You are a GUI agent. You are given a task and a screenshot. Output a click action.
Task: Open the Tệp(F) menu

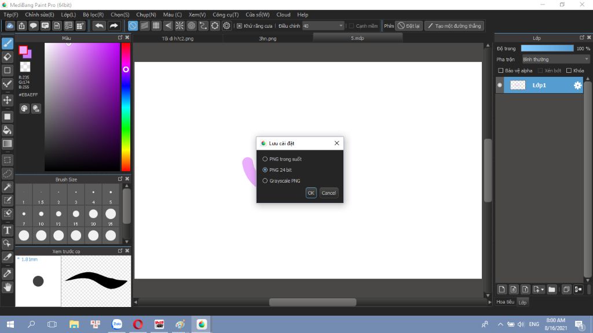[x=11, y=14]
